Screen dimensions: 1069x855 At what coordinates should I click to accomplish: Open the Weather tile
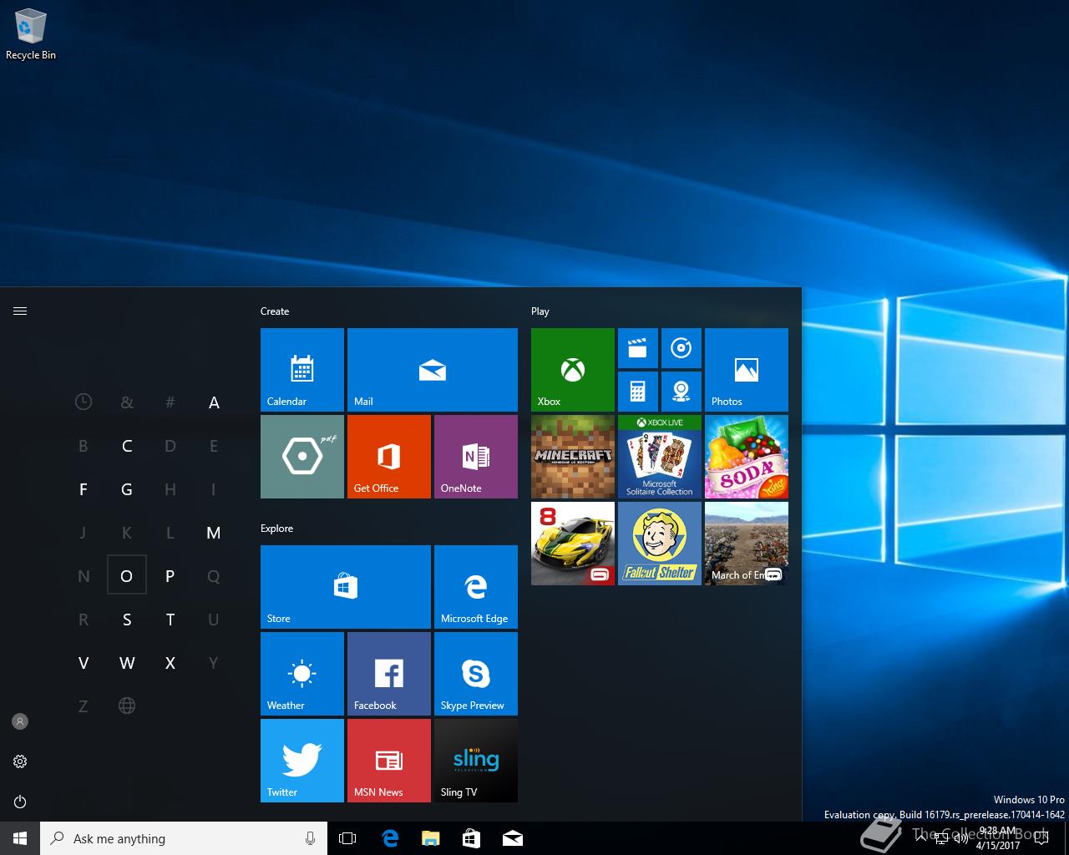(x=302, y=674)
